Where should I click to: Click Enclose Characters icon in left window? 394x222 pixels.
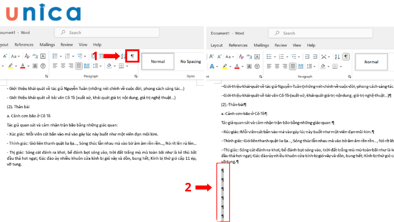click(43, 66)
